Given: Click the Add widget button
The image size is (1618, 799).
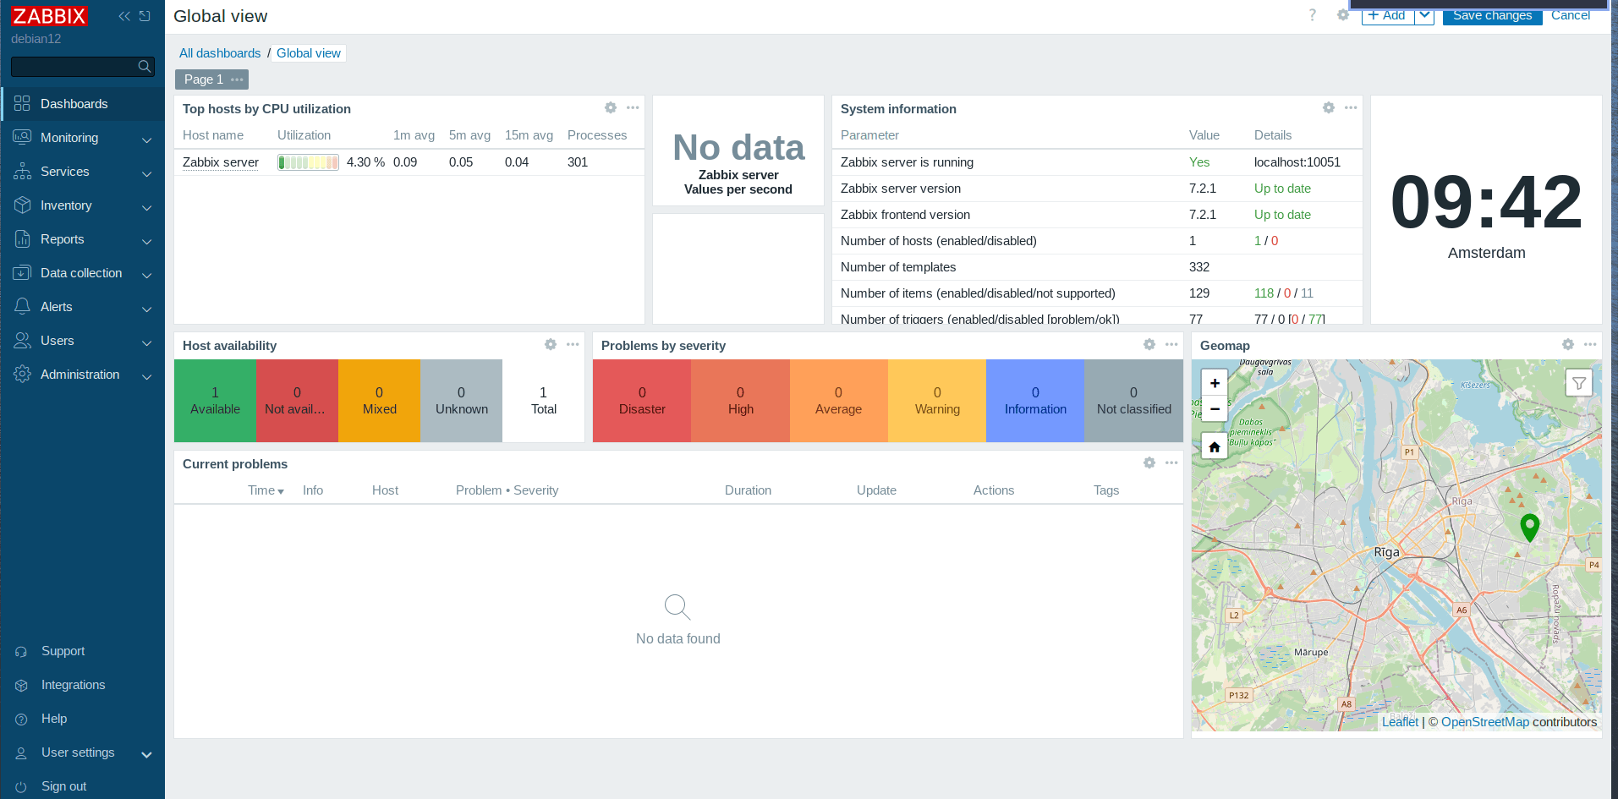Looking at the screenshot, I should 1388,15.
